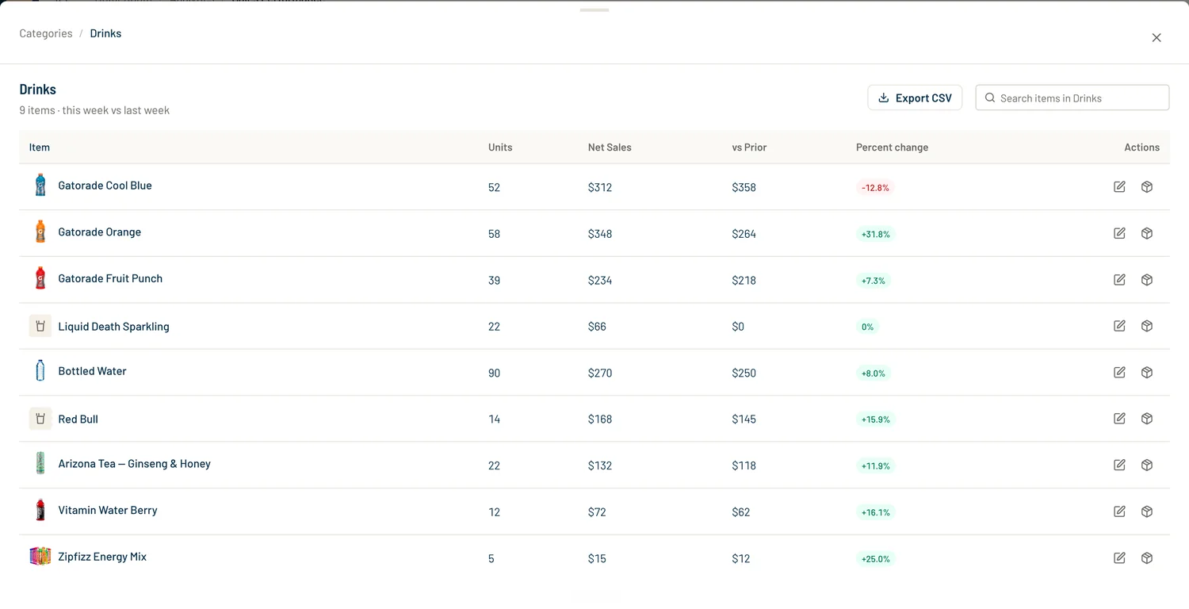Click the Percent change column header
This screenshot has width=1189, height=609.
coord(892,147)
